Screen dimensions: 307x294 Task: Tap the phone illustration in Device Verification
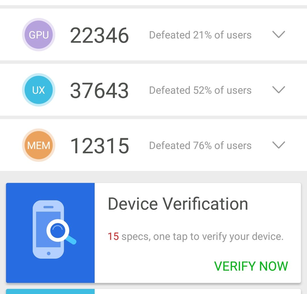(48, 229)
